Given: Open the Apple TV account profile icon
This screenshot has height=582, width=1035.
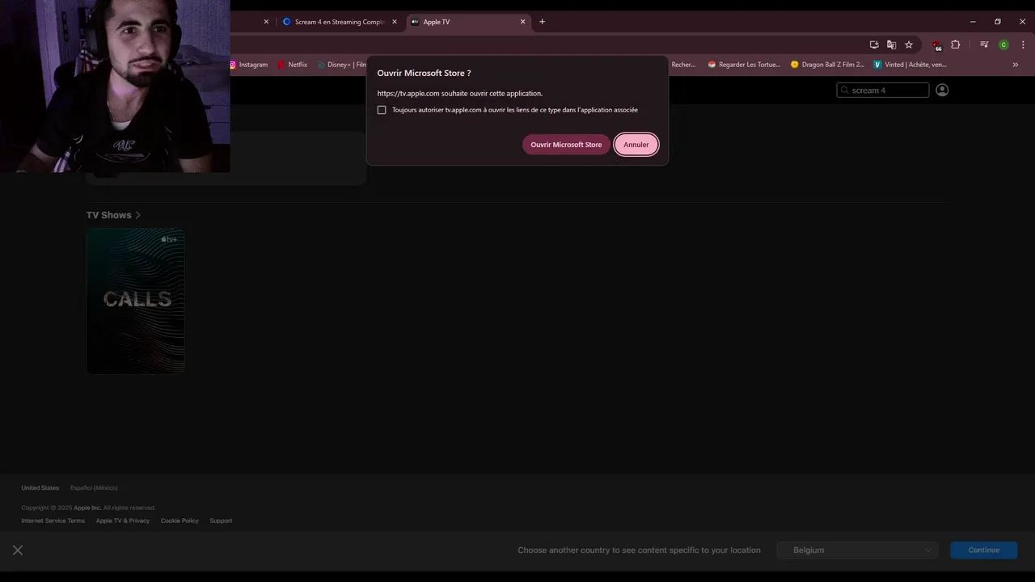Looking at the screenshot, I should (x=942, y=90).
